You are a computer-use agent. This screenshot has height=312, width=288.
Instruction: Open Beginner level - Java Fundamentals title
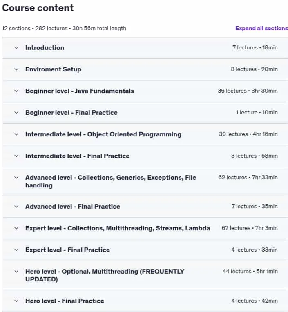point(80,91)
